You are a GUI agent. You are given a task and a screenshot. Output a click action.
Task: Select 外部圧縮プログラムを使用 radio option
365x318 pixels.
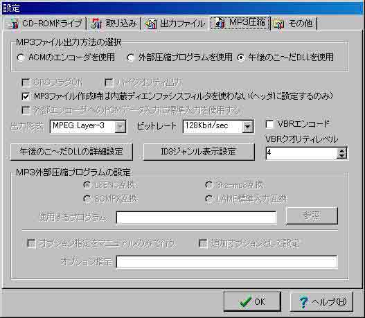(131, 58)
